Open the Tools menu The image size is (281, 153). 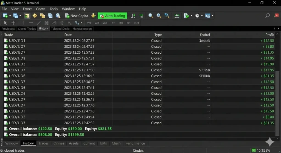coord(54,9)
